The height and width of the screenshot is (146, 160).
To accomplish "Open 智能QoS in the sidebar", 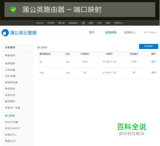I will point(10,141).
